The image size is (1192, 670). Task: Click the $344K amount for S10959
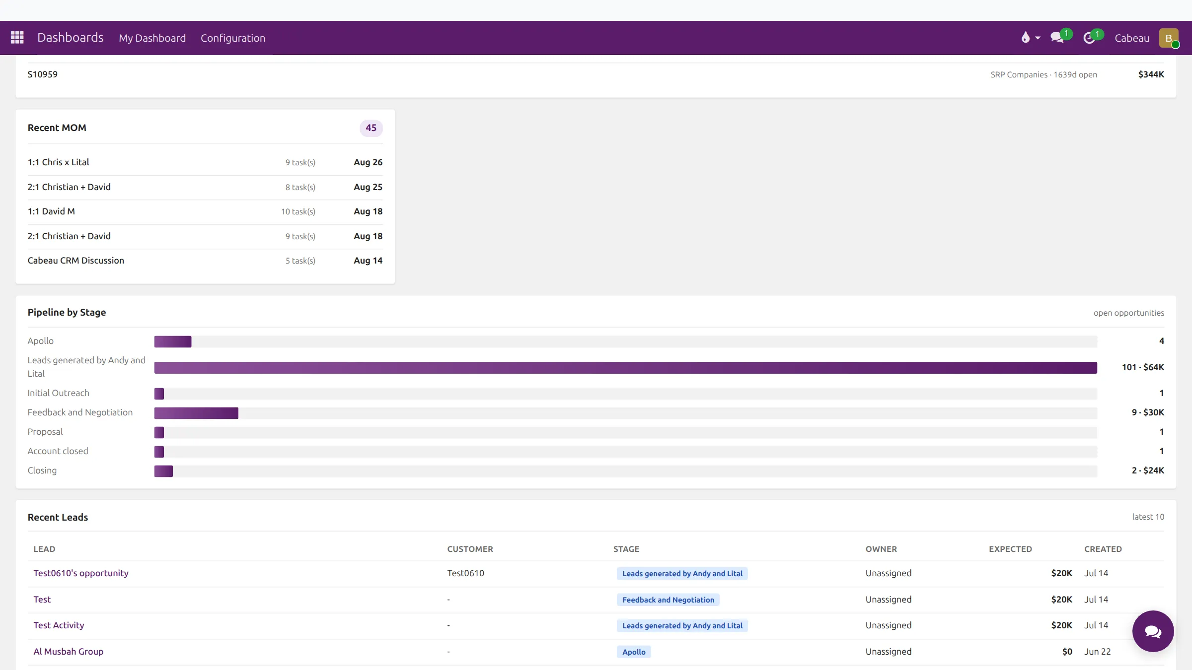(x=1151, y=74)
